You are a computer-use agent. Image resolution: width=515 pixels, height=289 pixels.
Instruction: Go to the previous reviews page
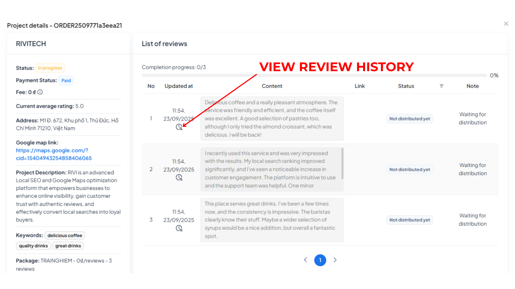(306, 260)
